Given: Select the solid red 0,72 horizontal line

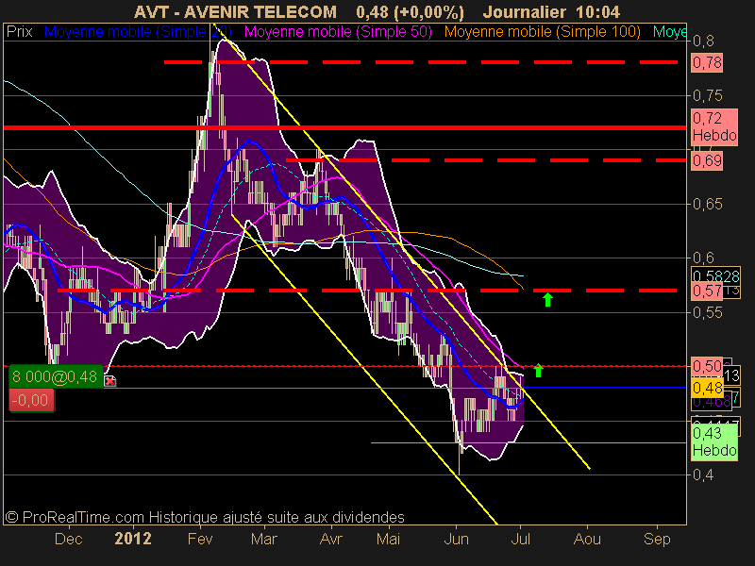Looking at the screenshot, I should click(x=344, y=127).
